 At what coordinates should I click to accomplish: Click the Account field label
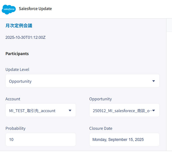click(x=13, y=99)
